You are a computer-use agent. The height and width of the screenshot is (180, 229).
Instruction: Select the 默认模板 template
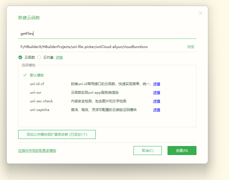[x=37, y=75]
